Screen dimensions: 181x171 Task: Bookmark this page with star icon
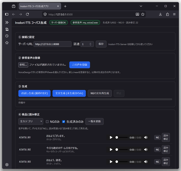coord(143,14)
